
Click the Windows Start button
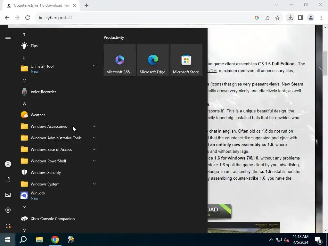point(8,240)
